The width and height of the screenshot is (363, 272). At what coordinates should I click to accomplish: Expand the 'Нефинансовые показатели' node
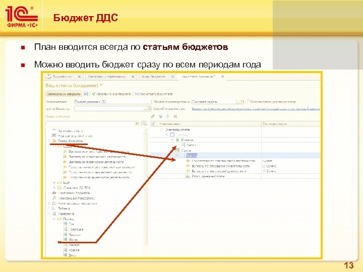point(49,203)
